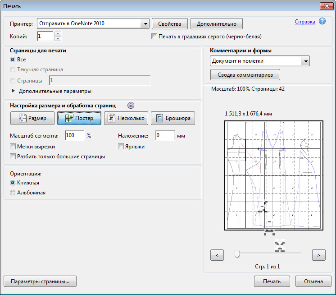Screen dimensions: 336x295
Task: Open the page sizing info icon
Action: pyautogui.click(x=131, y=106)
